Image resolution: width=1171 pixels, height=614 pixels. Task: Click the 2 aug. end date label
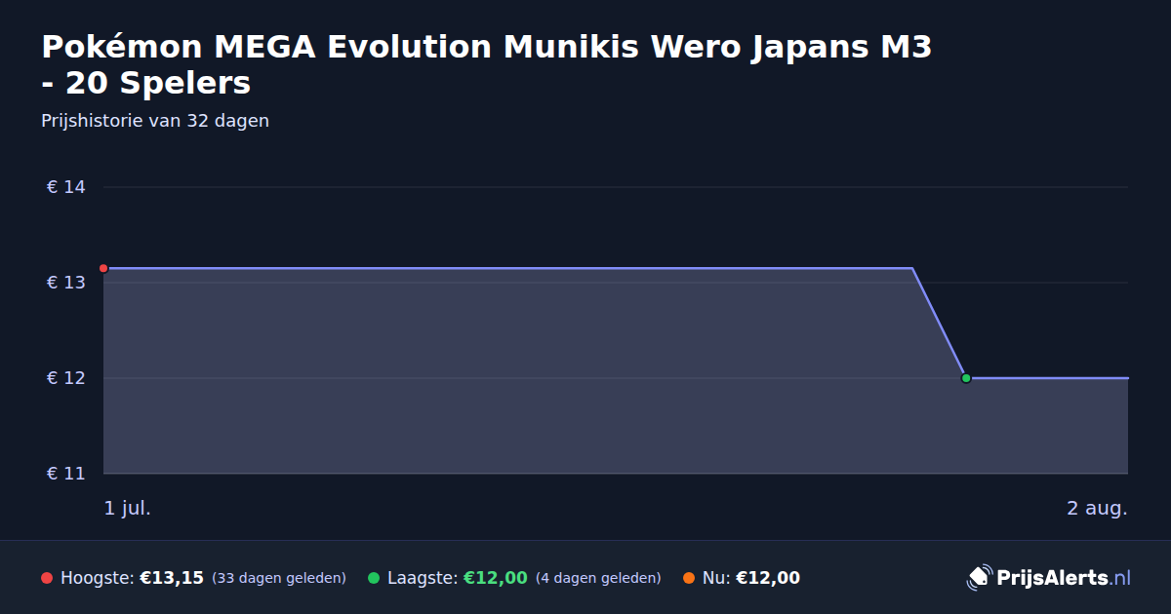pos(1097,508)
